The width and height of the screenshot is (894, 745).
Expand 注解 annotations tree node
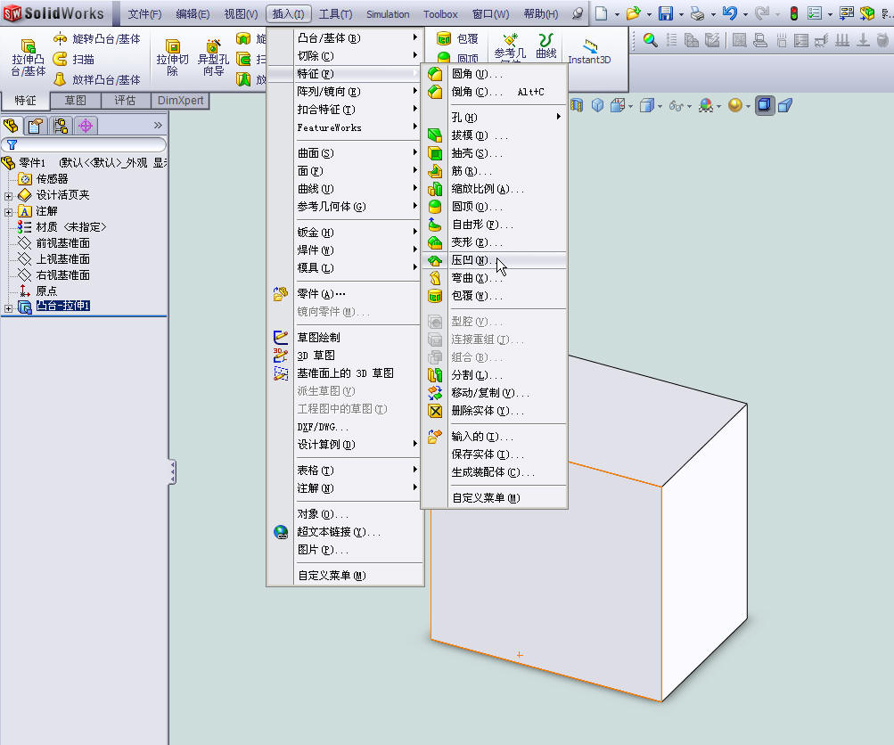coord(9,212)
